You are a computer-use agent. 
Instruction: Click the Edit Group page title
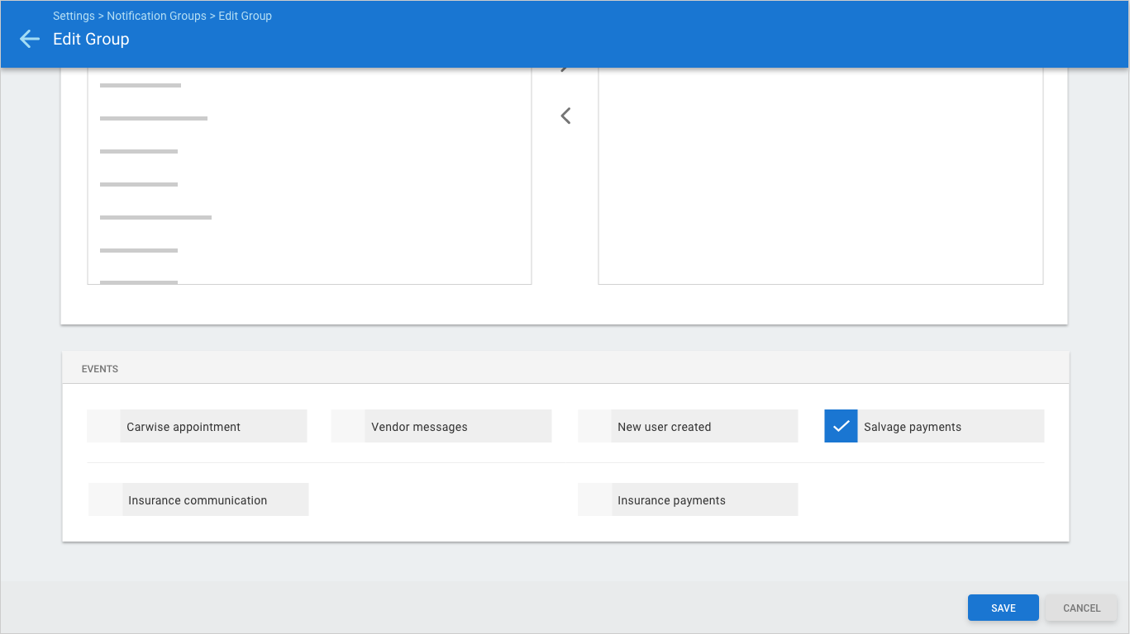coord(91,39)
